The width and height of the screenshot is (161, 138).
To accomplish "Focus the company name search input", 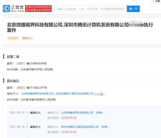I will point(91,9).
